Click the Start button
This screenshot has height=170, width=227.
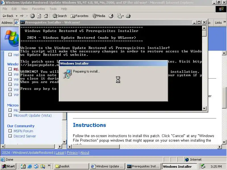[x=9, y=166]
